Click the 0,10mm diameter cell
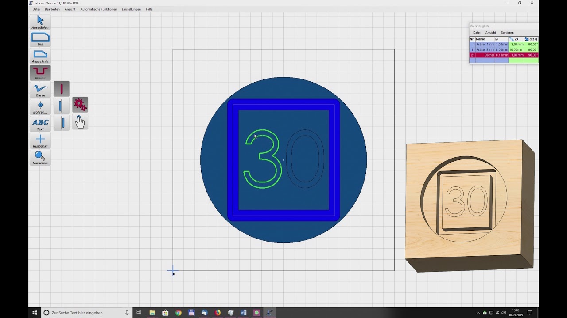The width and height of the screenshot is (567, 318). coord(502,55)
